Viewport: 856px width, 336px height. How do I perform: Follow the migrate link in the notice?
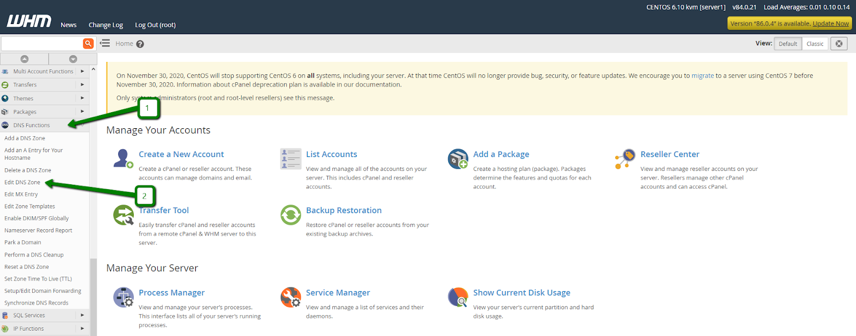click(702, 76)
